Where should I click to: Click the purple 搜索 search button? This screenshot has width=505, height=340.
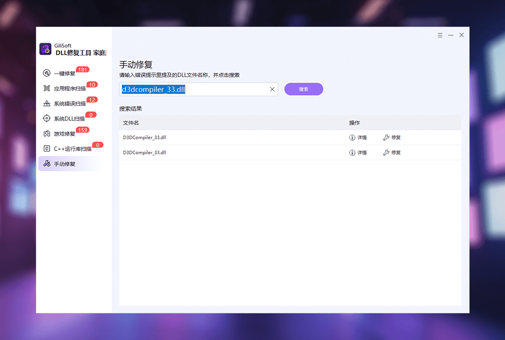(303, 89)
